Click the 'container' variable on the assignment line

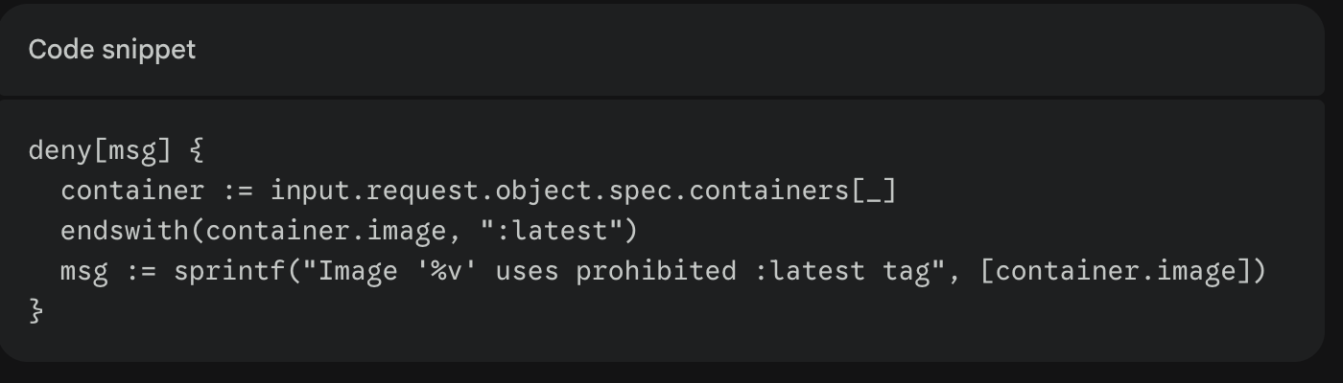132,191
